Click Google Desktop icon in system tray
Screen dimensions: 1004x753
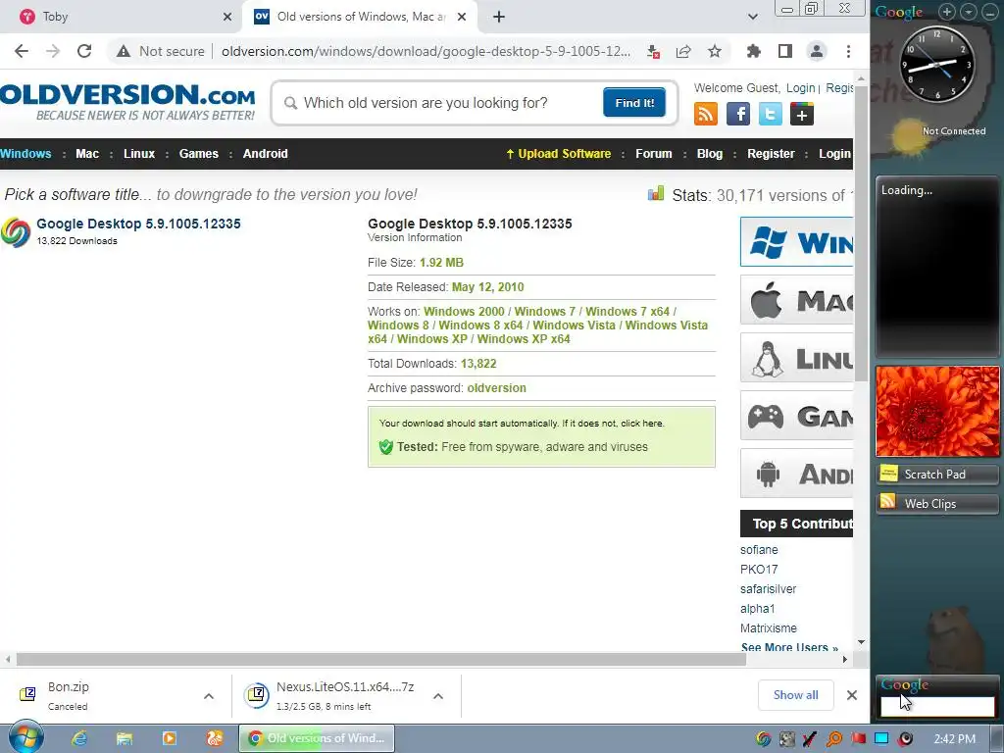[x=763, y=739]
